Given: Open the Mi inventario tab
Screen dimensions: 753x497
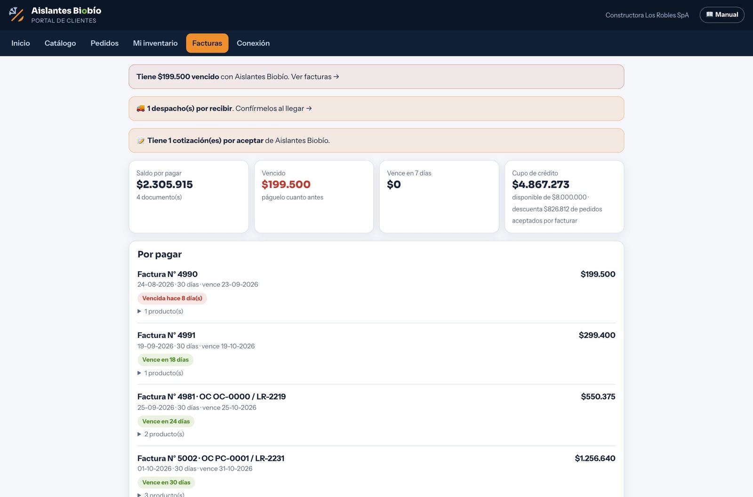Looking at the screenshot, I should 155,43.
